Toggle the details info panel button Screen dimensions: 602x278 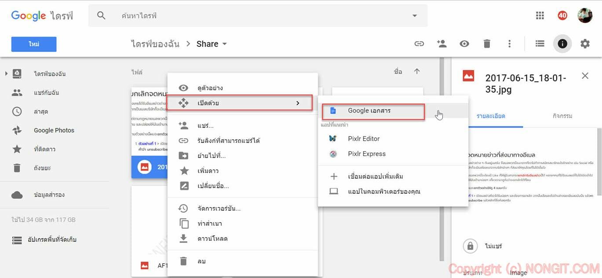coord(562,44)
